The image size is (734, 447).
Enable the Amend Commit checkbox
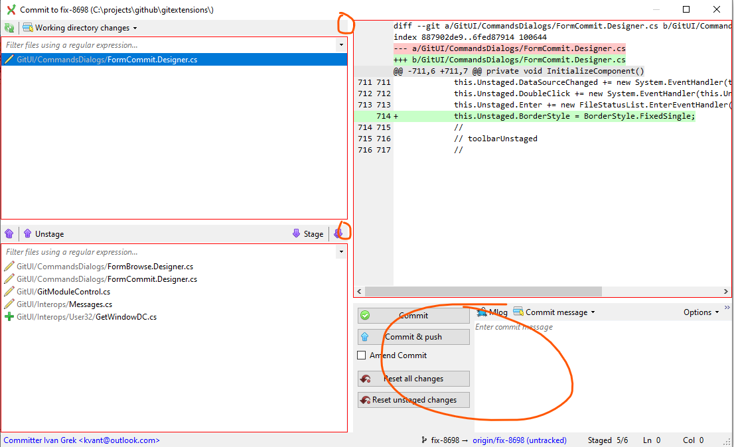coord(362,355)
